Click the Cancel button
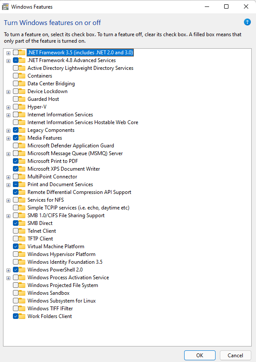The width and height of the screenshot is (256, 362). point(235,355)
